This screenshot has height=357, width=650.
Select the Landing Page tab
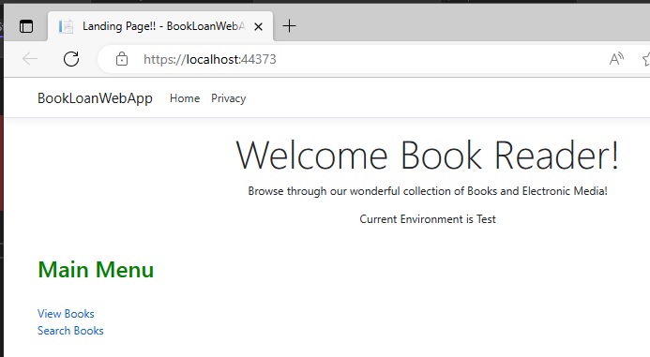[x=160, y=26]
